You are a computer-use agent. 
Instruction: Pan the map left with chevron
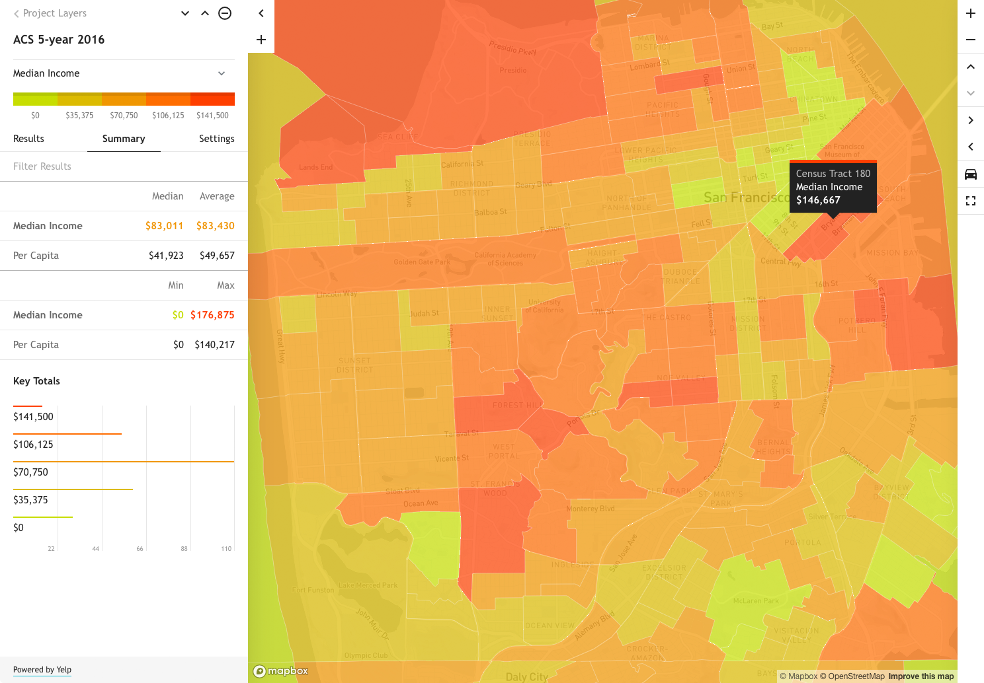(971, 147)
